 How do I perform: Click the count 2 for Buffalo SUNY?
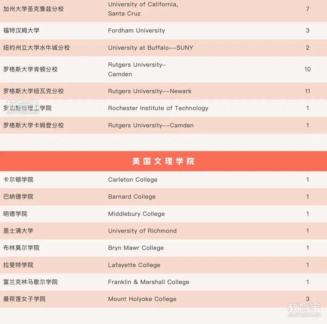pos(308,48)
